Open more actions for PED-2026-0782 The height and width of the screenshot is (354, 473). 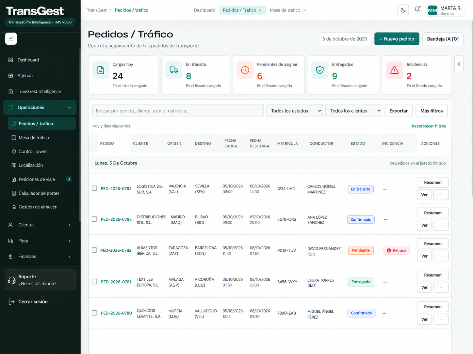coord(441,256)
